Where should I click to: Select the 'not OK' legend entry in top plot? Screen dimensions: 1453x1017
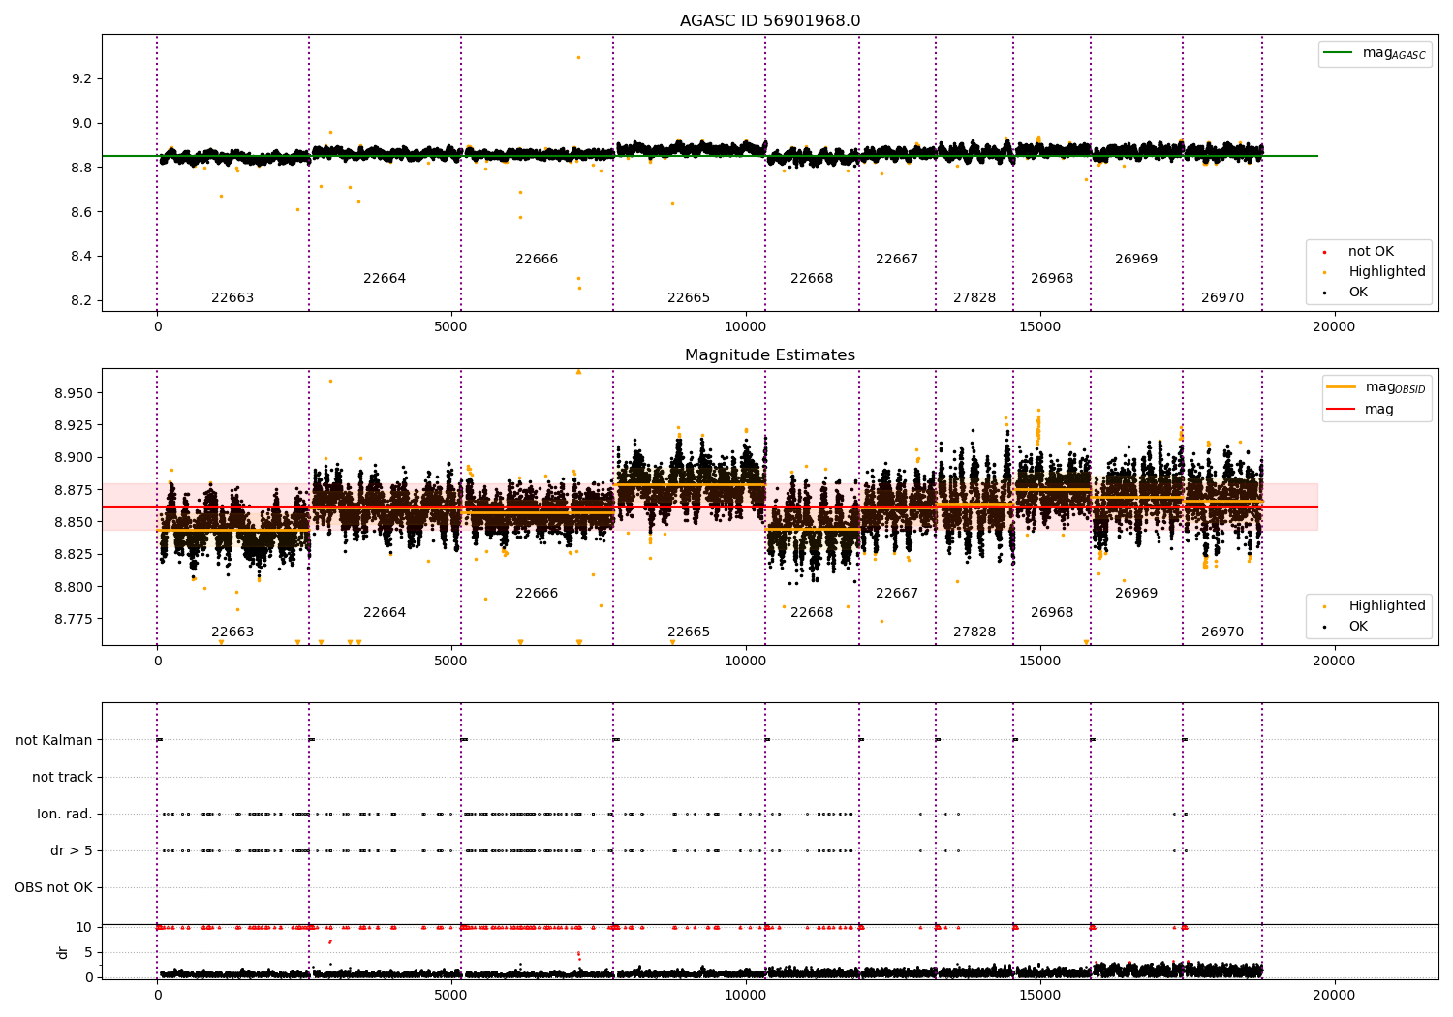[1371, 252]
